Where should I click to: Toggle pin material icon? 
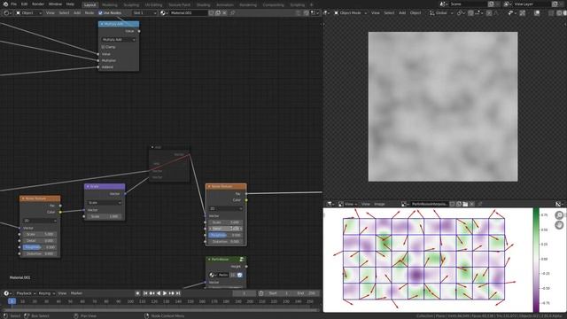coord(232,13)
